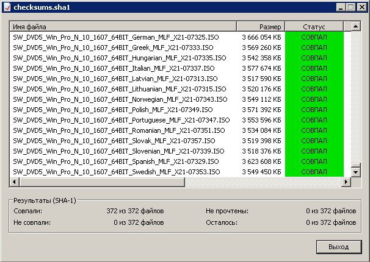Sort by Размер column header
Viewport: 370px width, 262px height.
coord(261,27)
